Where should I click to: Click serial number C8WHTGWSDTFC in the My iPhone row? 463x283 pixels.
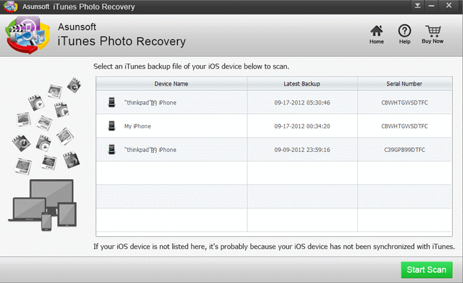tap(405, 126)
